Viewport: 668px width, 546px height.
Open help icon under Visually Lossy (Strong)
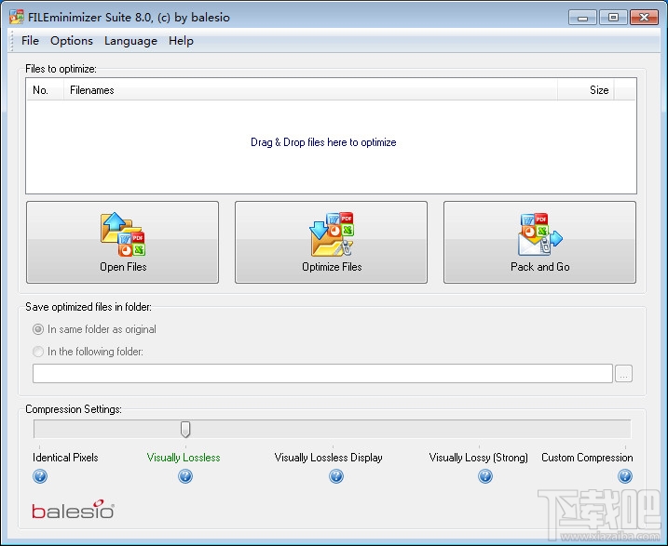485,476
